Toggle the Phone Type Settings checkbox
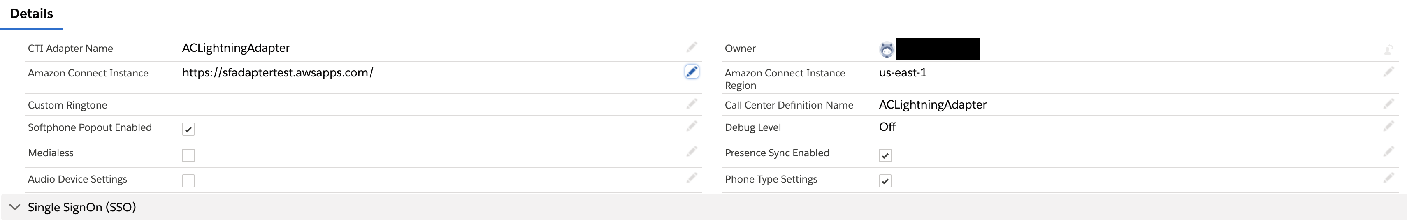Image resolution: width=1407 pixels, height=222 pixels. click(x=885, y=180)
